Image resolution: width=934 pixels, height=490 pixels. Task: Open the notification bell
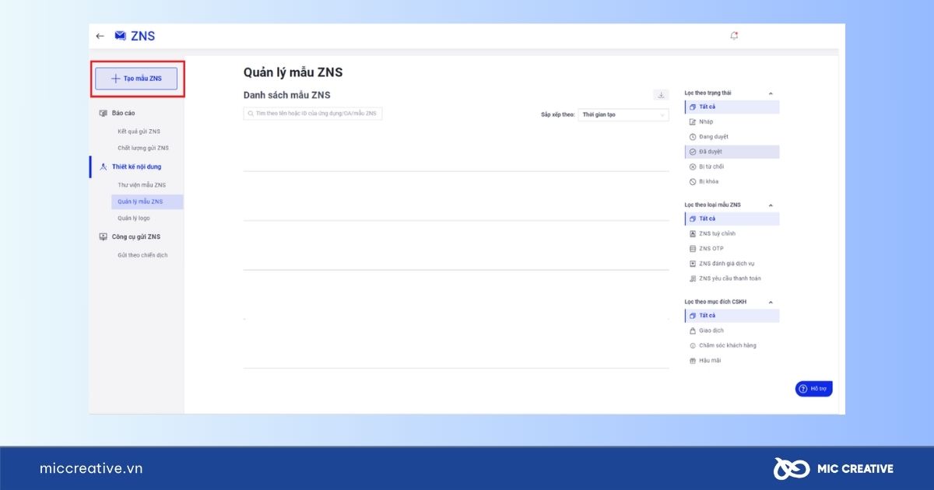tap(734, 36)
